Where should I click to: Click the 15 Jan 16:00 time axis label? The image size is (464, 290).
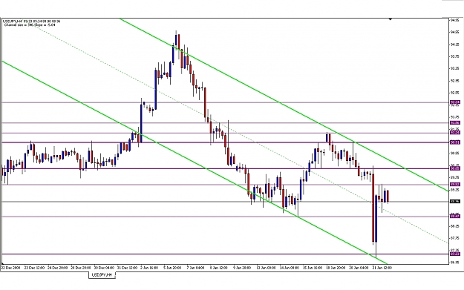tap(313, 268)
